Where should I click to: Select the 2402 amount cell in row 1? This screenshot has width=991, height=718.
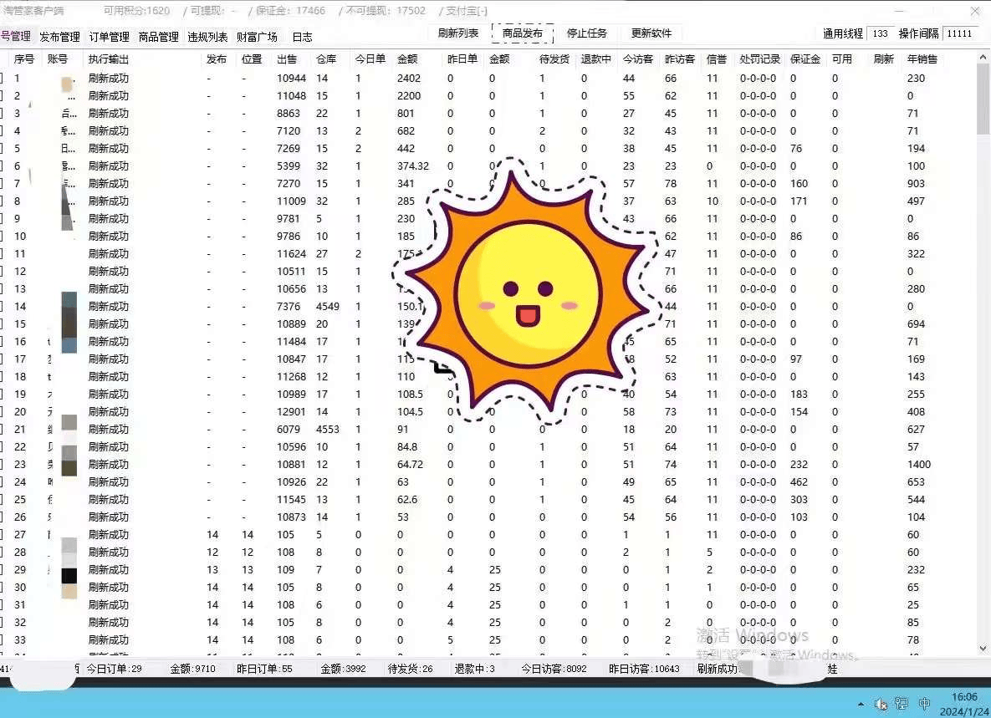pos(409,79)
